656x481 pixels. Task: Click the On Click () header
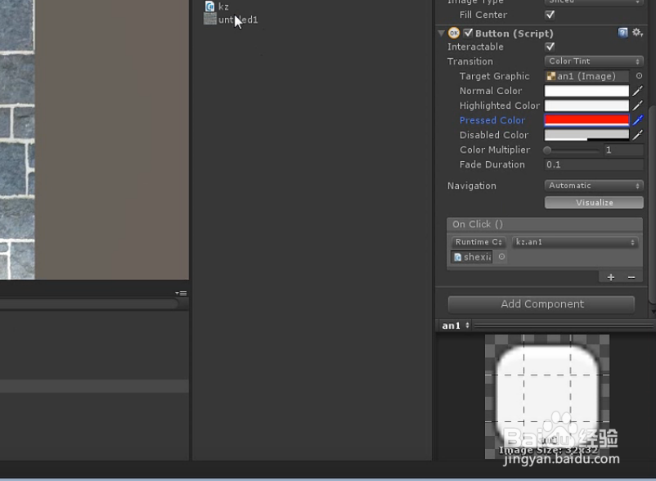(544, 224)
